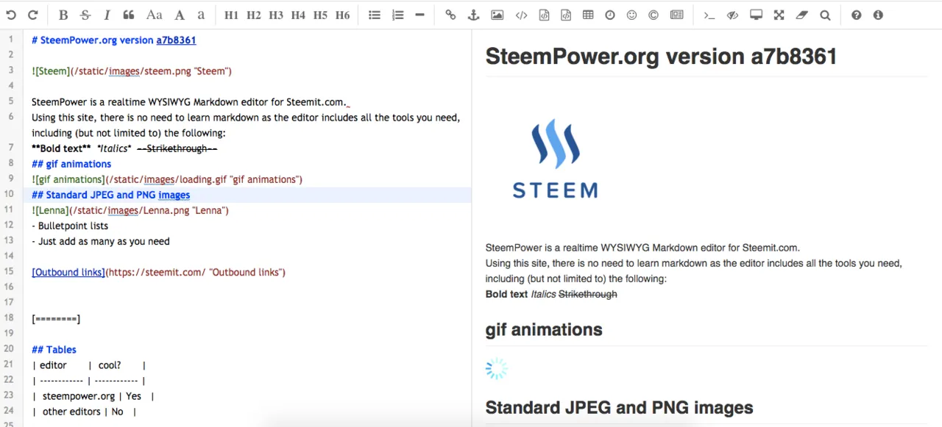Open the help dialog with the question mark icon
942x427 pixels.
pos(856,15)
